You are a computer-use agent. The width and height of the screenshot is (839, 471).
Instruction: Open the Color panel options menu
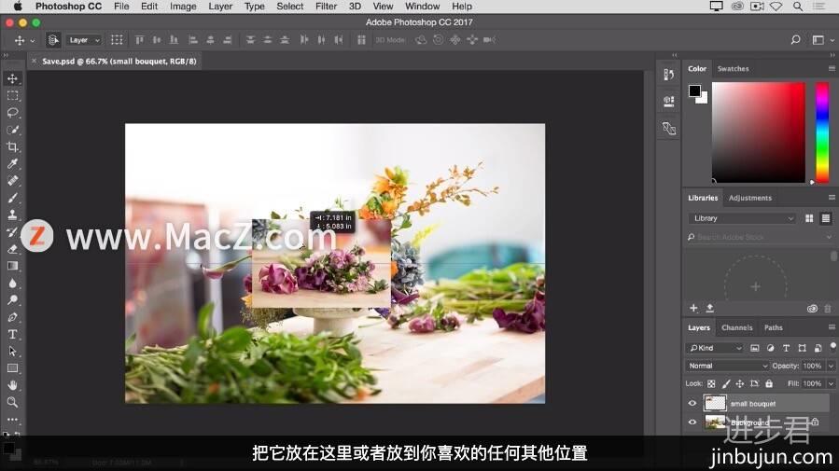coord(832,69)
